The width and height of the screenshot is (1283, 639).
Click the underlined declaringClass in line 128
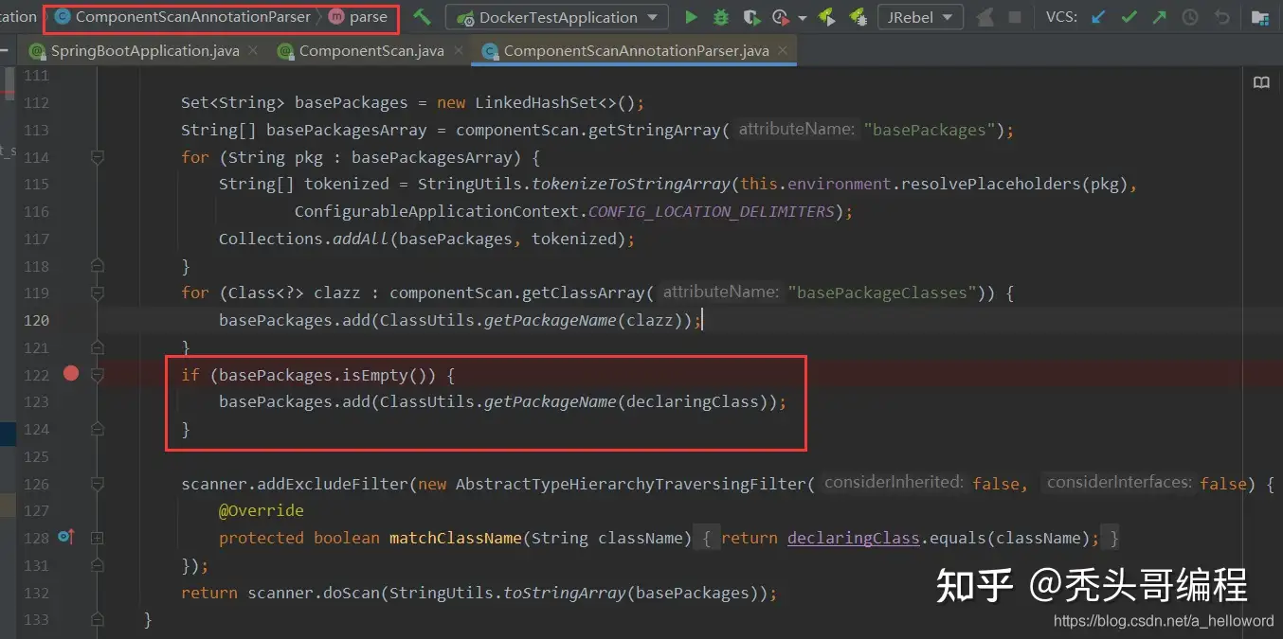pyautogui.click(x=854, y=538)
